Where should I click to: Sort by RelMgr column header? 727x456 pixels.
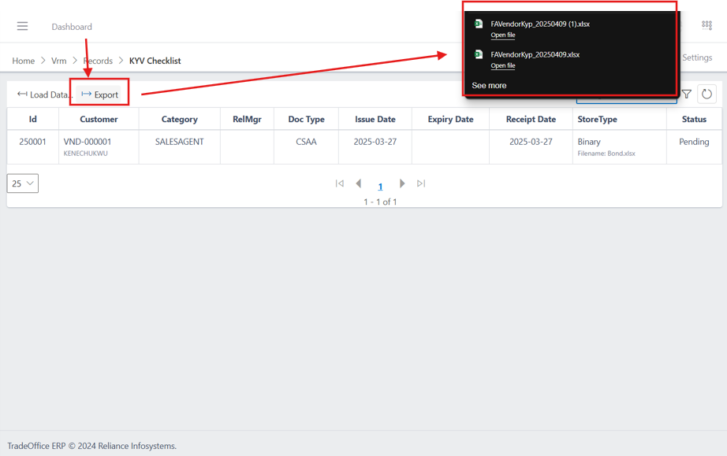pyautogui.click(x=247, y=120)
